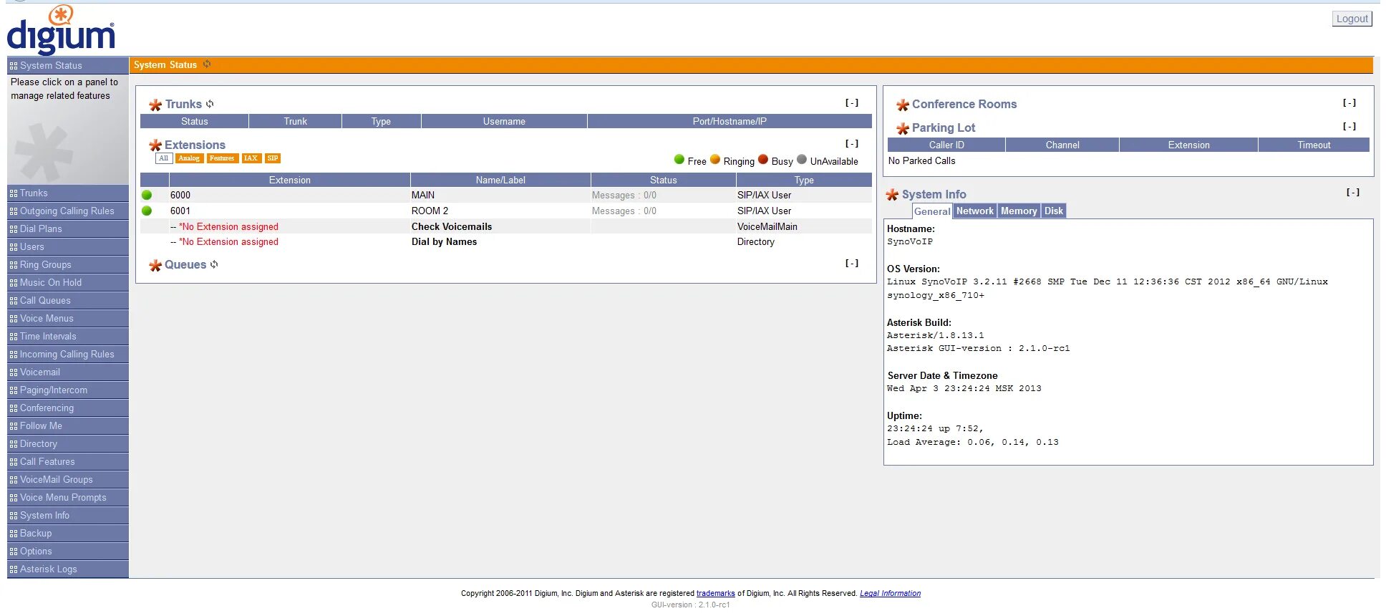The image size is (1386, 616).
Task: Open Voice Menus section
Action: (68, 319)
